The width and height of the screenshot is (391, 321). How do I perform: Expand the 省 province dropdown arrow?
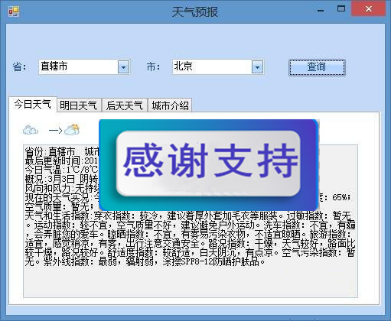[x=123, y=67]
